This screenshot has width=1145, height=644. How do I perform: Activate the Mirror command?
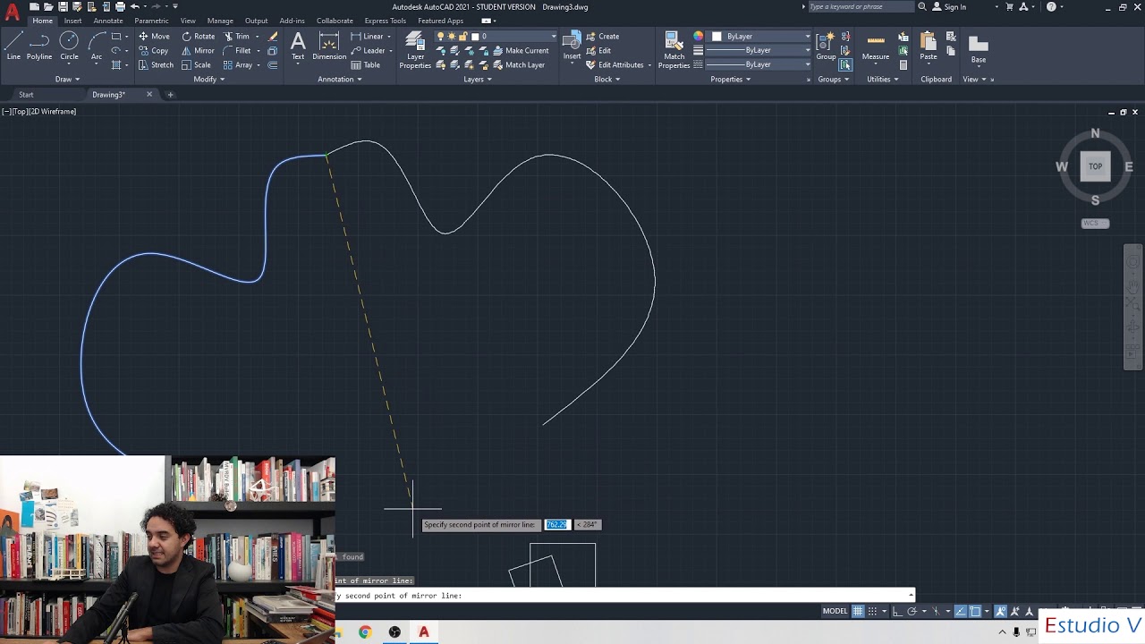198,51
